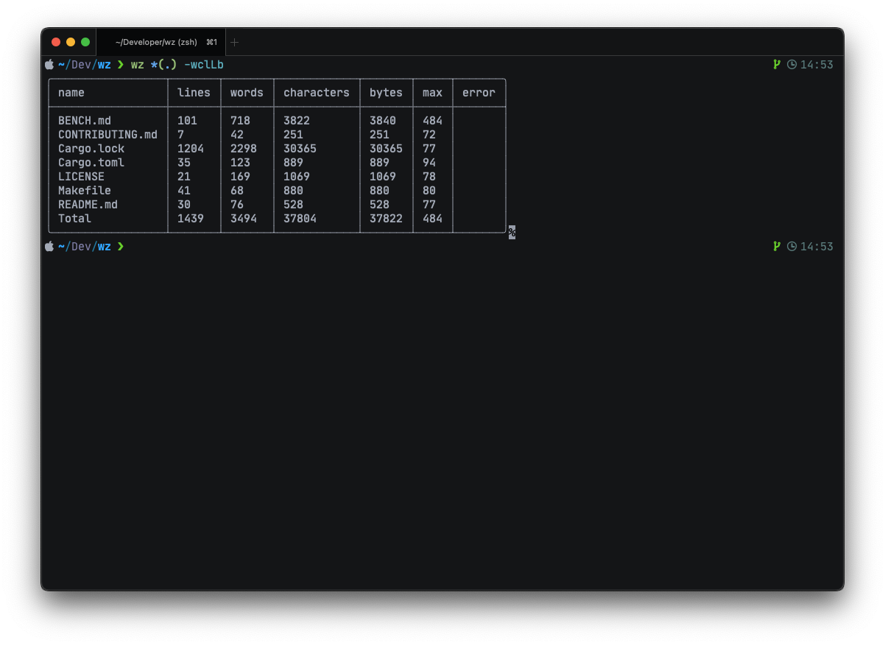Screen dimensions: 885x645
Task: Click the *(.) glob pattern in command
Action: tap(163, 65)
